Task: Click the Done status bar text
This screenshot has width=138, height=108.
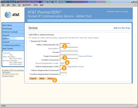Action: coord(4,106)
